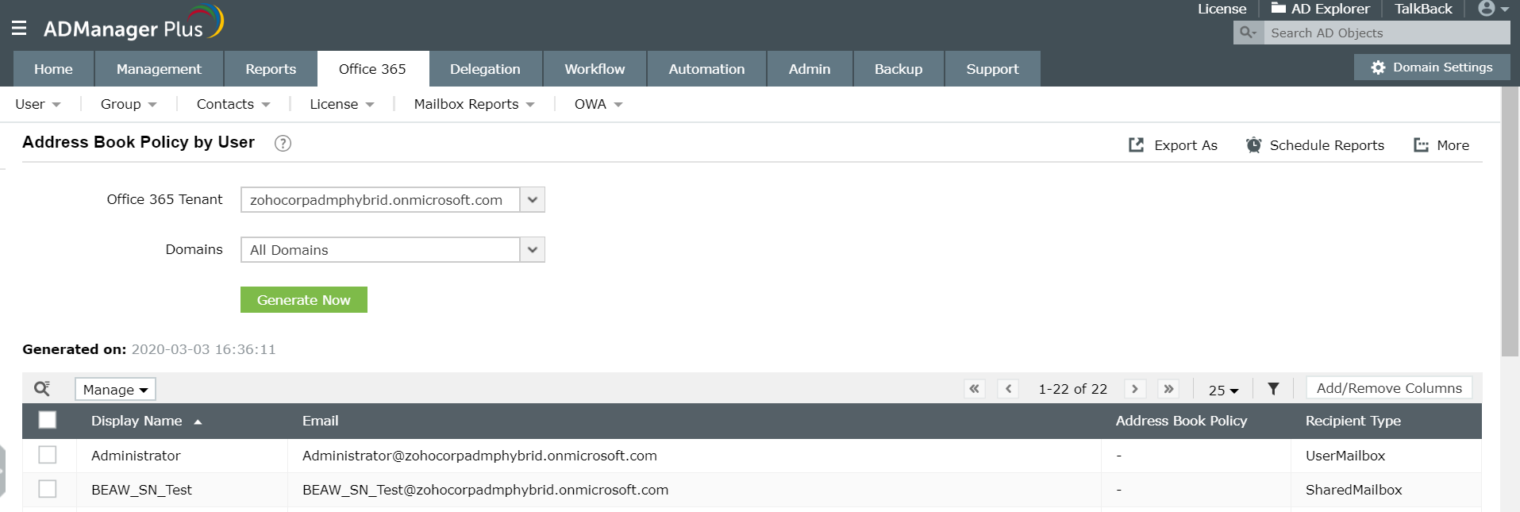The height and width of the screenshot is (512, 1520).
Task: Open the hamburger navigation menu
Action: 19,29
